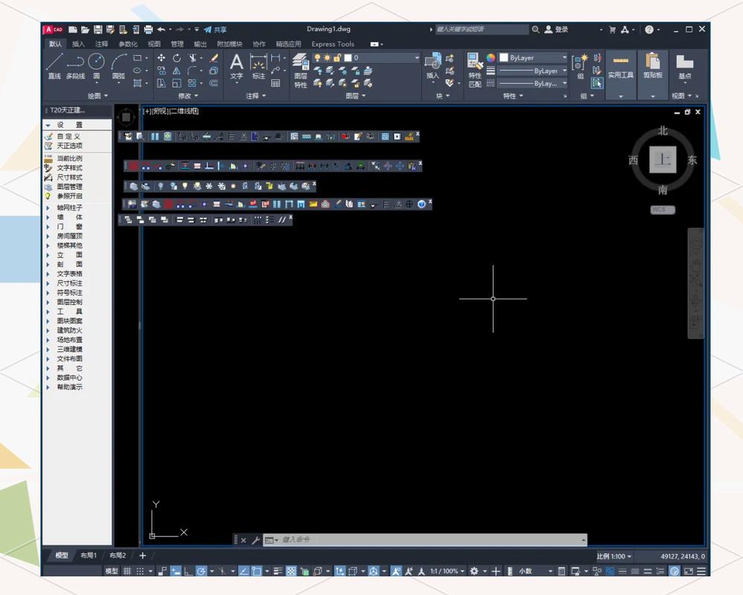
Task: Open 图层特性 (Layer Properties) manager
Action: (x=301, y=71)
